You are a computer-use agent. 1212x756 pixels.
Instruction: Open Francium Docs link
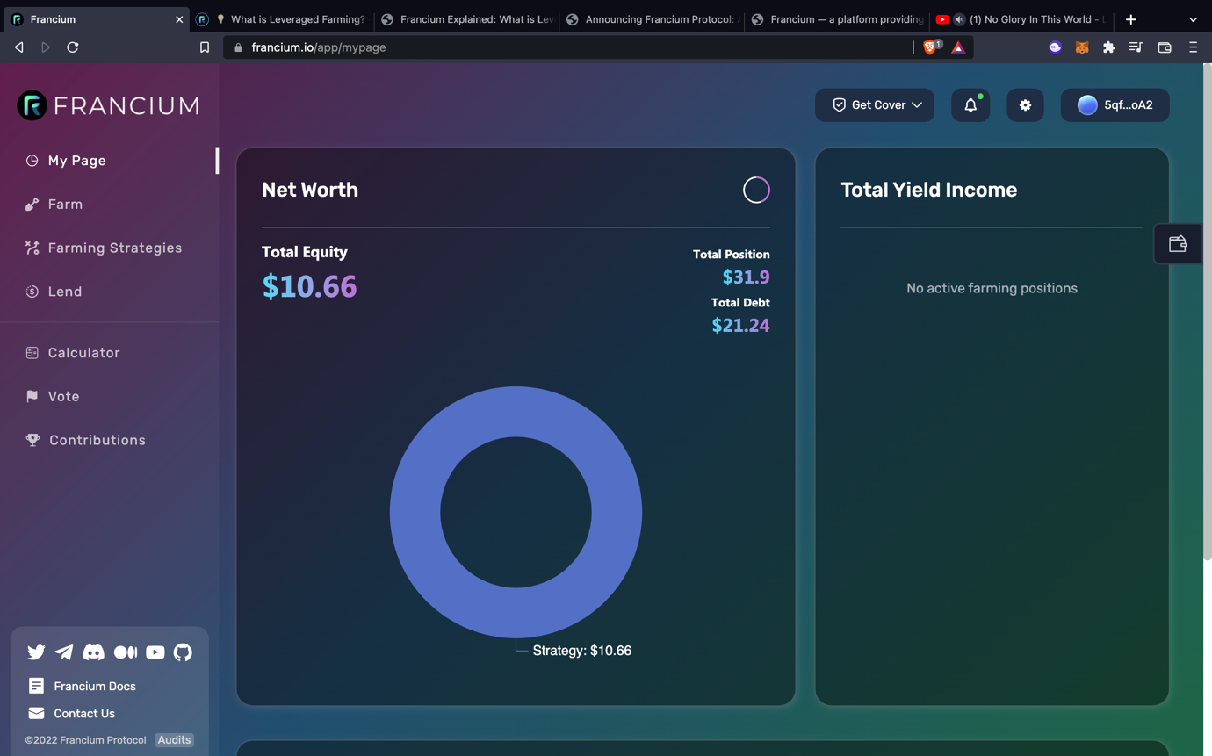83,686
